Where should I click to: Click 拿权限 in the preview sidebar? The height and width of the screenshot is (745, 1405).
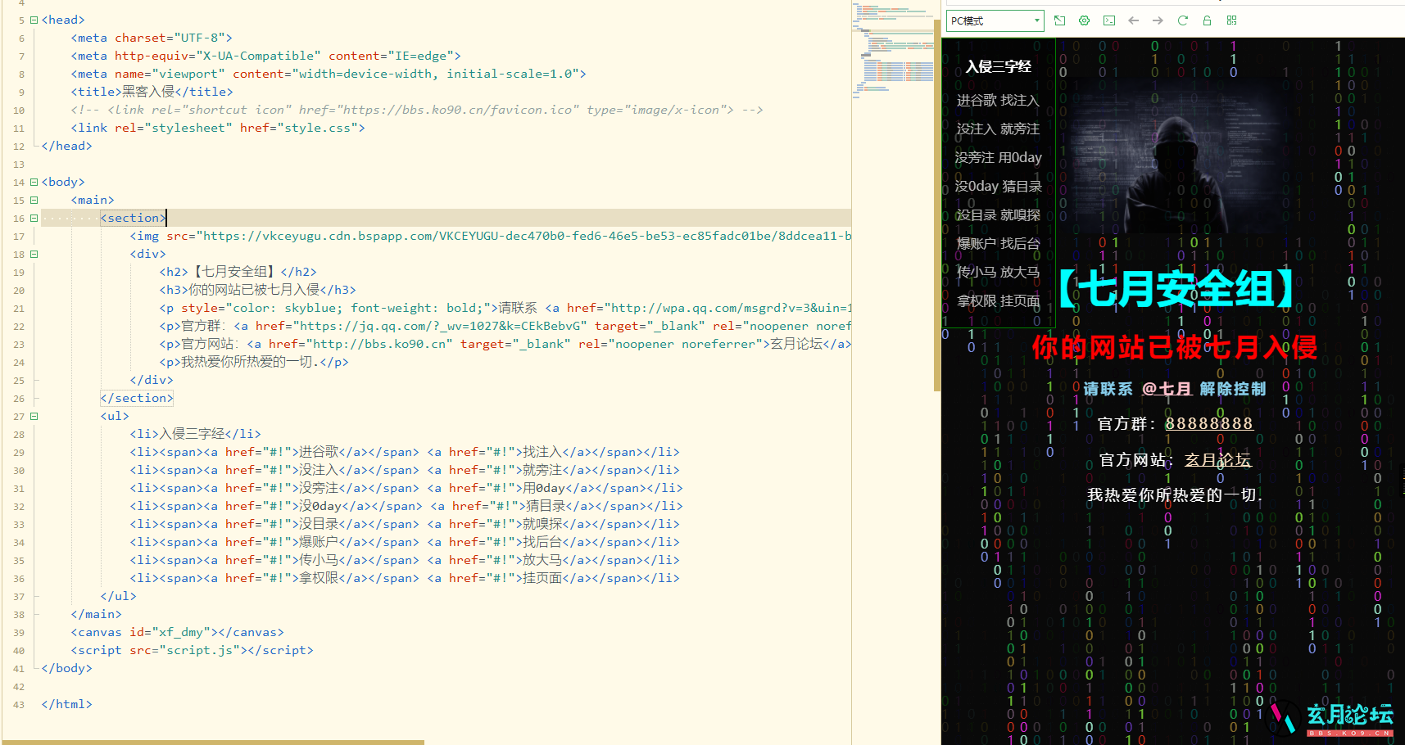pyautogui.click(x=977, y=300)
